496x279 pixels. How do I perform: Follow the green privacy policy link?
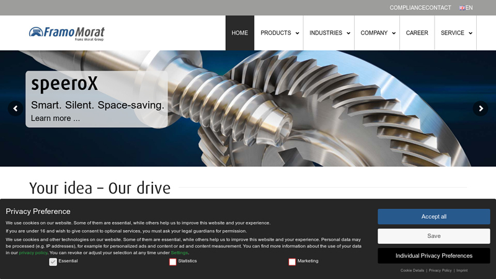click(33, 253)
